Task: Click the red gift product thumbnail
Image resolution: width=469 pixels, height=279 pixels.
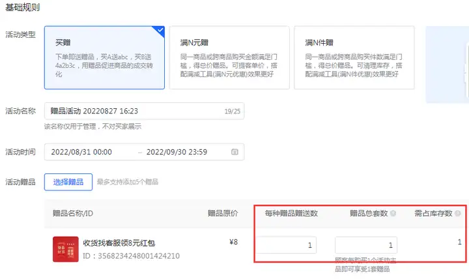Action: [x=66, y=249]
